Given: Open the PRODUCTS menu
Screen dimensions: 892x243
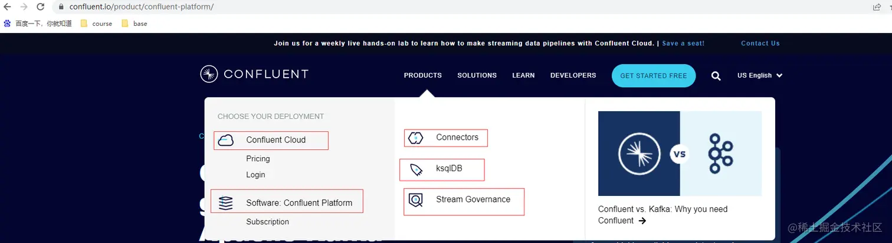Looking at the screenshot, I should coord(423,75).
